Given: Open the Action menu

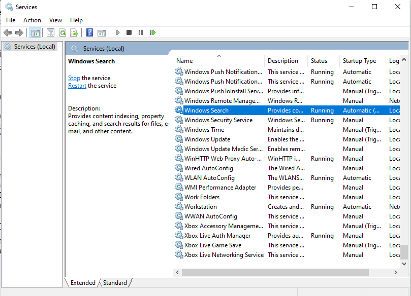Looking at the screenshot, I should pyautogui.click(x=32, y=20).
